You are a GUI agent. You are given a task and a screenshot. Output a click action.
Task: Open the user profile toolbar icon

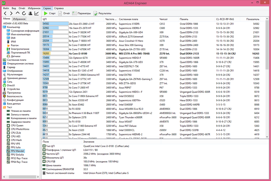[30, 13]
